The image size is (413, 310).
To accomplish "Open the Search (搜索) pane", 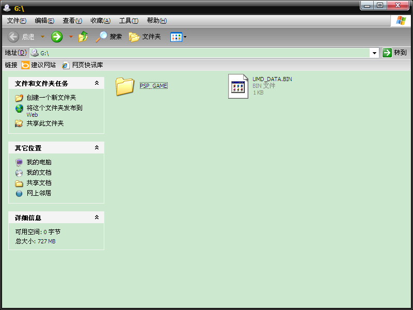I will [109, 37].
